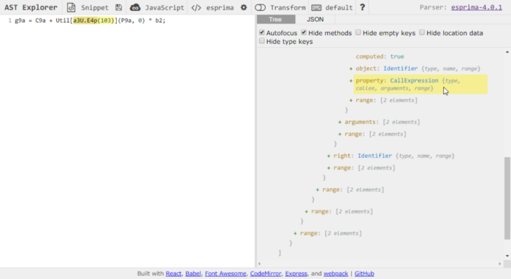Click the computed: true entry

click(380, 56)
